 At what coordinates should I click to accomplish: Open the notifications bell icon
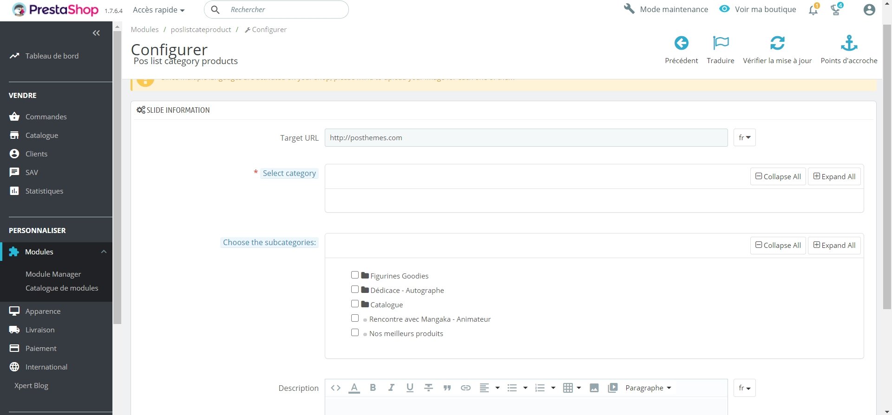click(x=813, y=10)
